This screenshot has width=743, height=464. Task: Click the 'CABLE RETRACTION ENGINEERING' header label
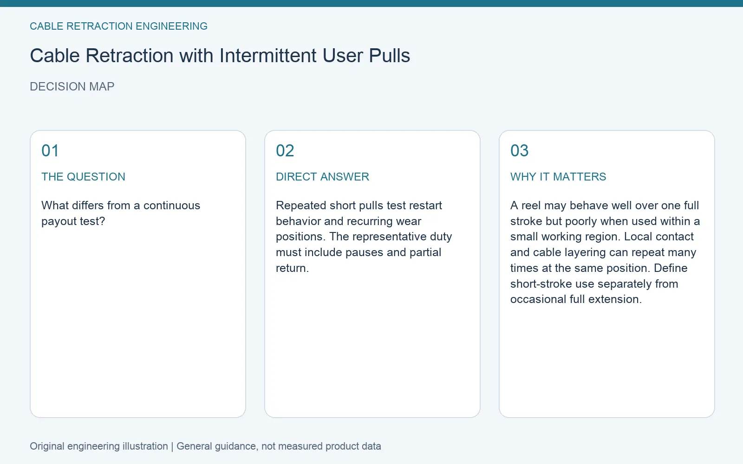pyautogui.click(x=118, y=26)
